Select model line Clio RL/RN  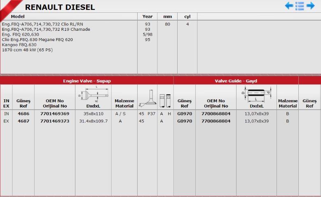coord(42,24)
